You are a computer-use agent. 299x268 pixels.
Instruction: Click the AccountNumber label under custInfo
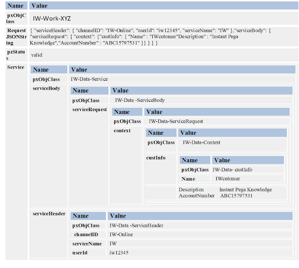[x=197, y=196]
